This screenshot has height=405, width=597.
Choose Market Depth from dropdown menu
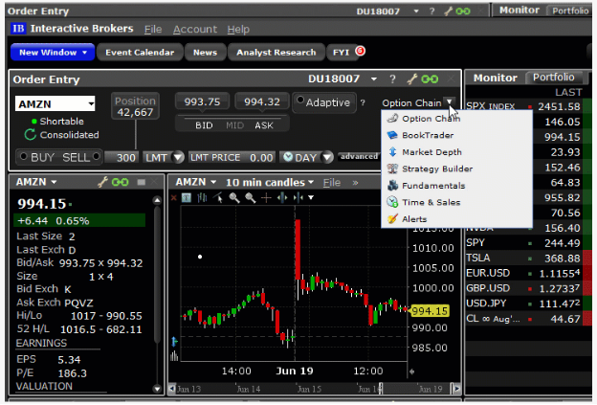coord(457,152)
